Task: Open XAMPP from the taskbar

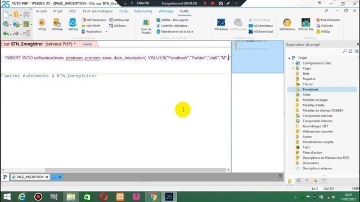Action: coord(120,197)
